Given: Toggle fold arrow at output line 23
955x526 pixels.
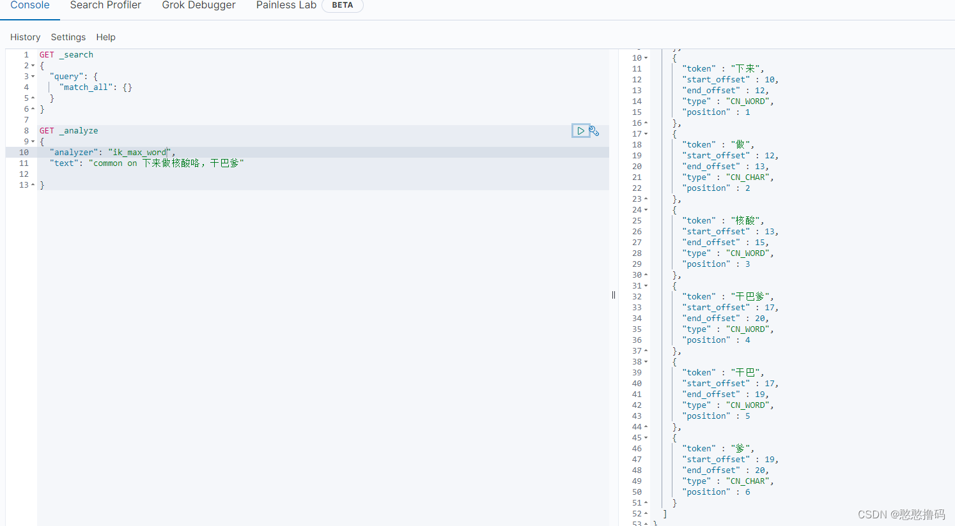Looking at the screenshot, I should tap(646, 199).
